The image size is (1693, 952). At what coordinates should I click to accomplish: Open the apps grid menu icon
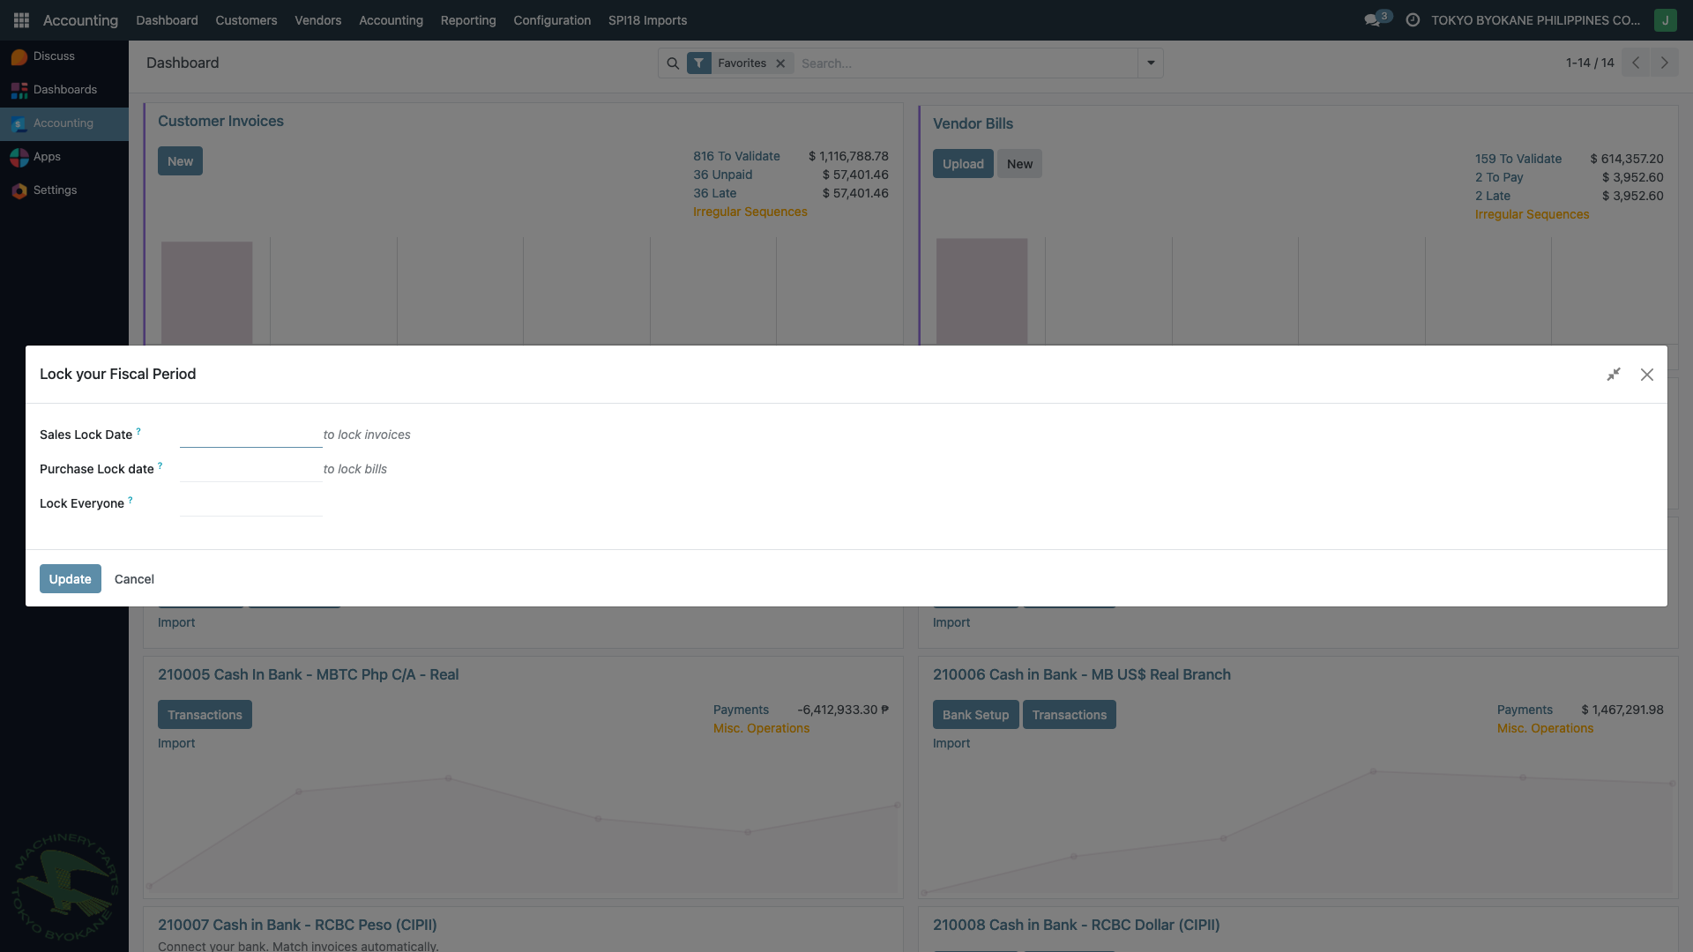pos(21,19)
